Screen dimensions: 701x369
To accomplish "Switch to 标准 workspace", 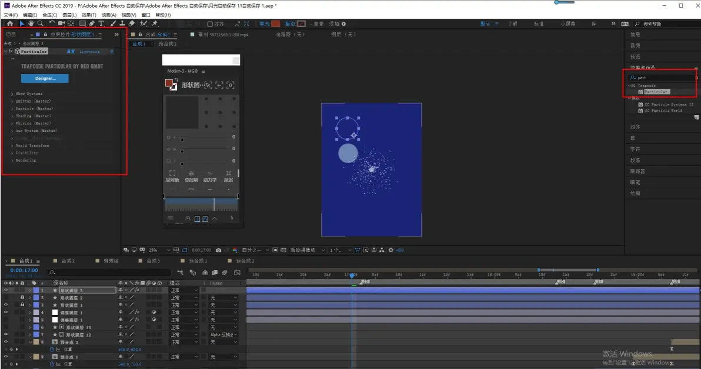I will pyautogui.click(x=539, y=23).
